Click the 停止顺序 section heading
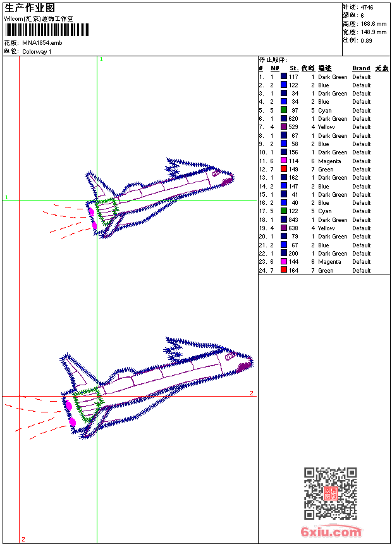Screen dimensions: 392x544 click(273, 59)
